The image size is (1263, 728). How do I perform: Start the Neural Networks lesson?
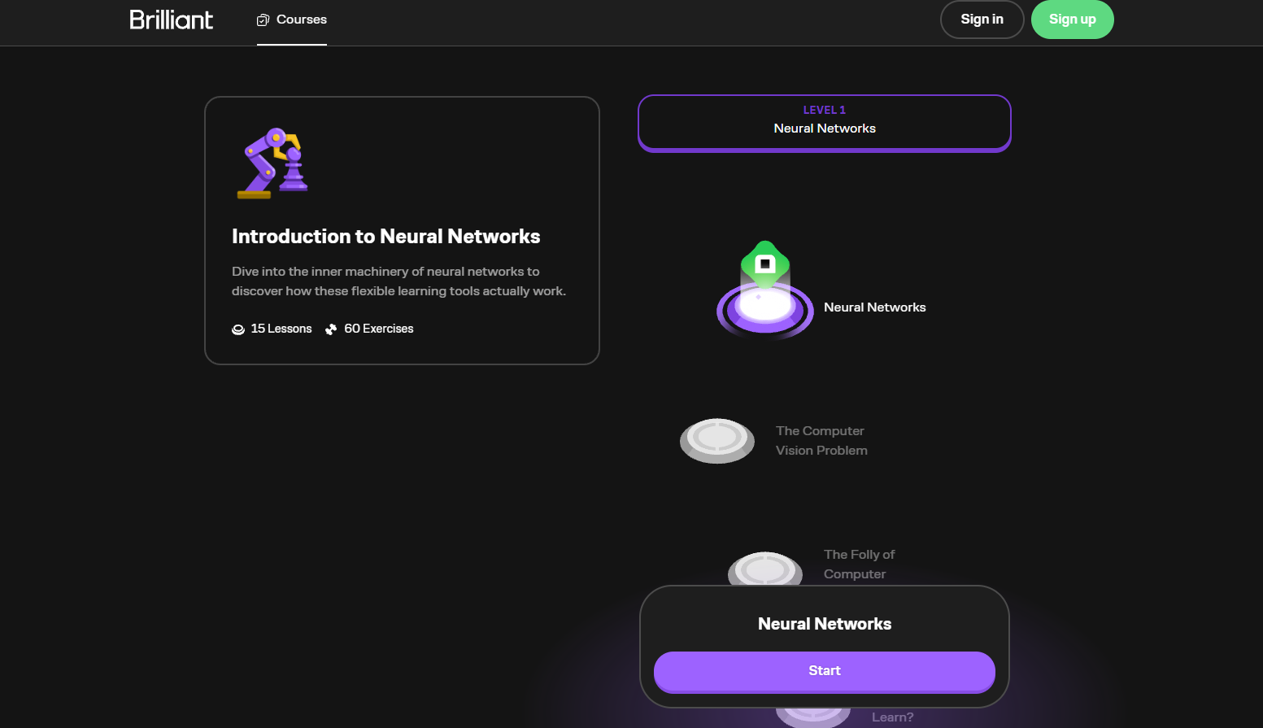coord(825,671)
